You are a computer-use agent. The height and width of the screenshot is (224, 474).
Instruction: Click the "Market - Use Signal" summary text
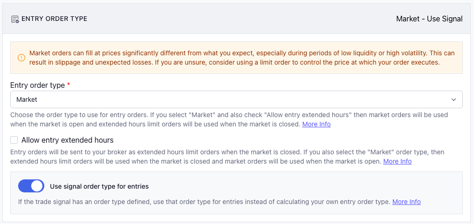[429, 19]
